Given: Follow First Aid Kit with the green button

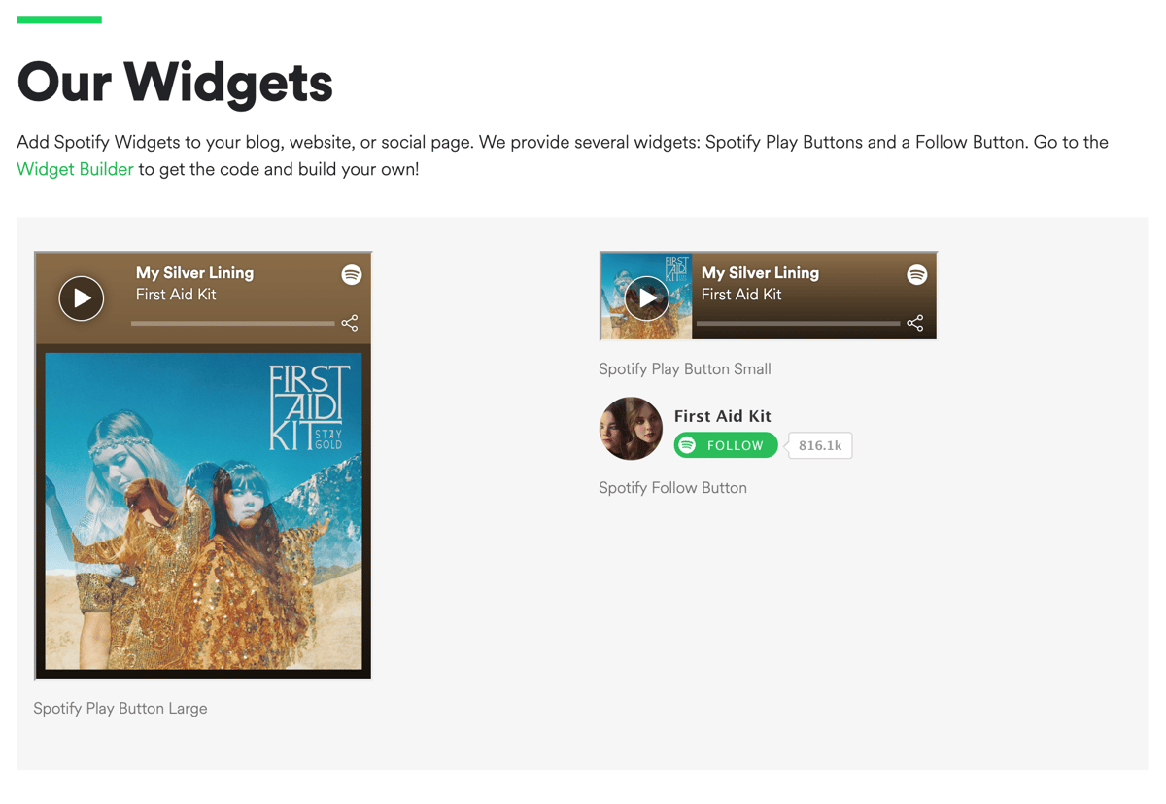Looking at the screenshot, I should 726,445.
